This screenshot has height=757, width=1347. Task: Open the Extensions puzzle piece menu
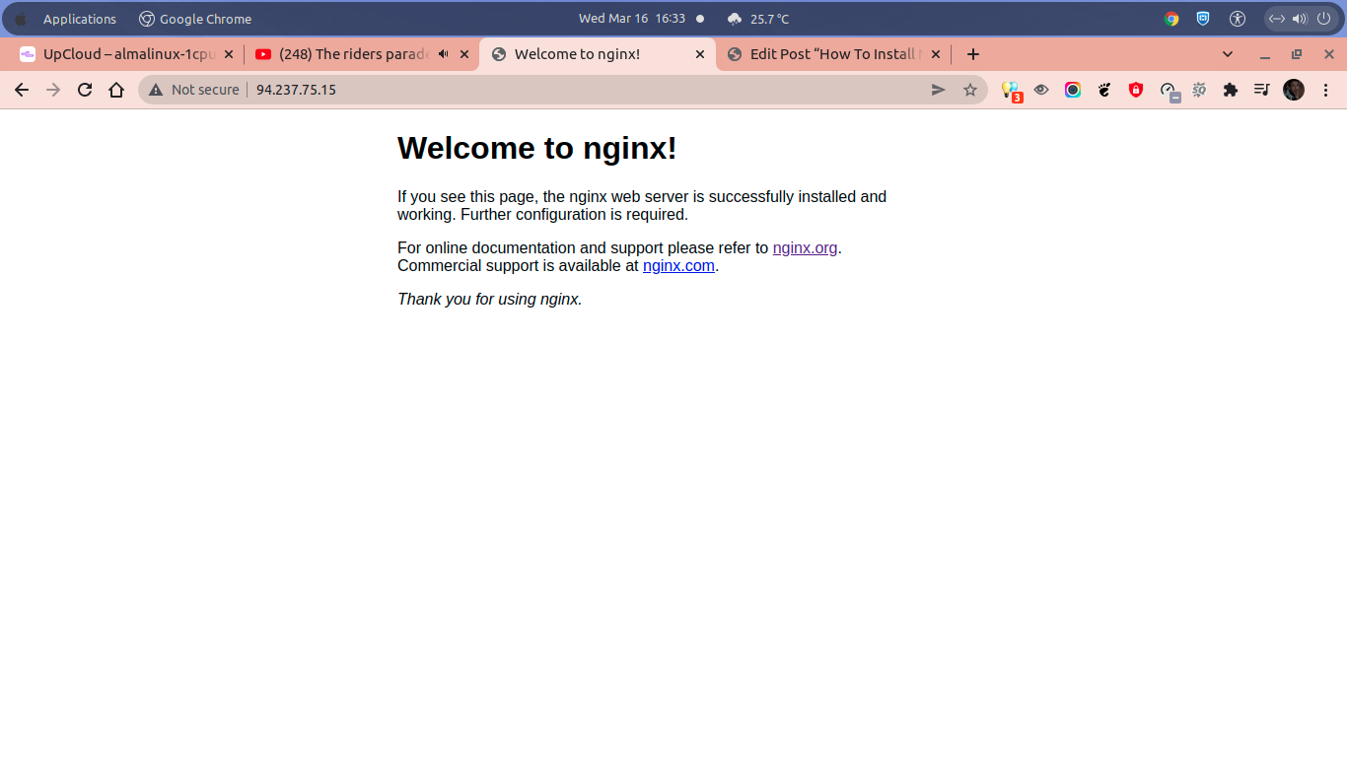click(1231, 90)
